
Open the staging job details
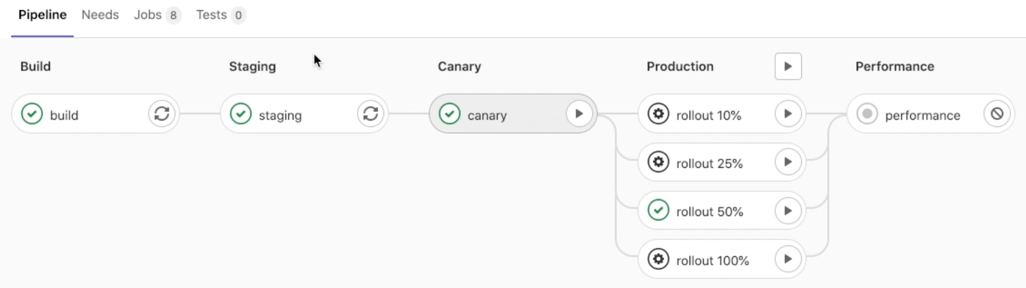pyautogui.click(x=280, y=115)
